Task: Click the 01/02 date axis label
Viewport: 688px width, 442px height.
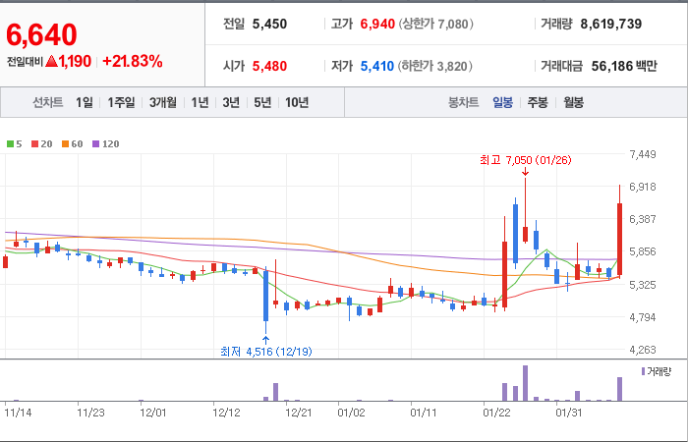Action: tap(352, 414)
